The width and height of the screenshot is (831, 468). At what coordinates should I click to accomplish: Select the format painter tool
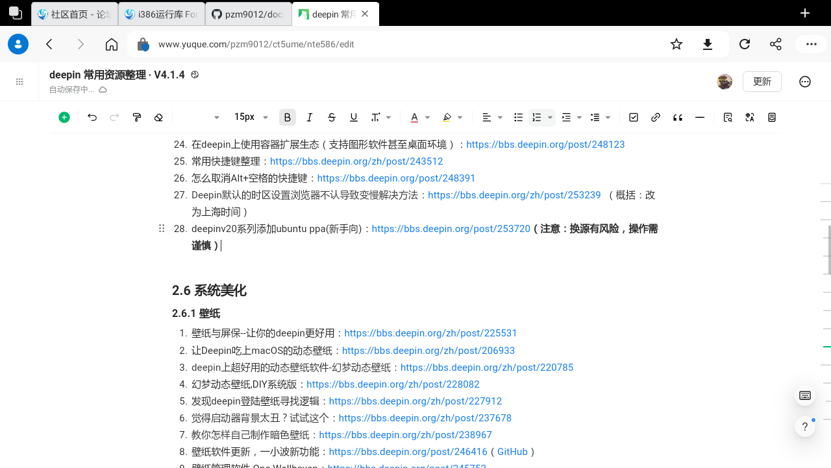pos(136,117)
